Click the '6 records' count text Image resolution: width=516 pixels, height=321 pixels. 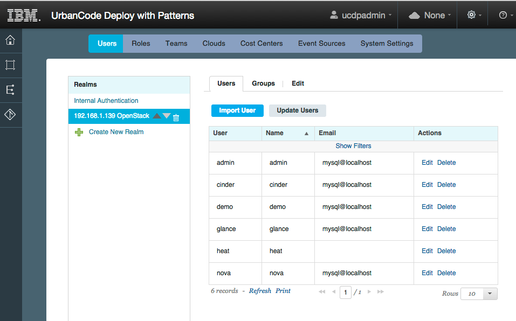tap(224, 291)
